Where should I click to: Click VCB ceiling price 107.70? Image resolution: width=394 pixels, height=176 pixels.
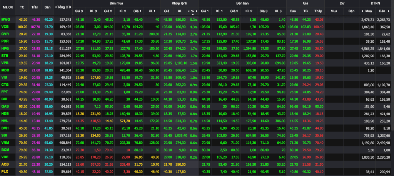pyautogui.click(x=35, y=27)
